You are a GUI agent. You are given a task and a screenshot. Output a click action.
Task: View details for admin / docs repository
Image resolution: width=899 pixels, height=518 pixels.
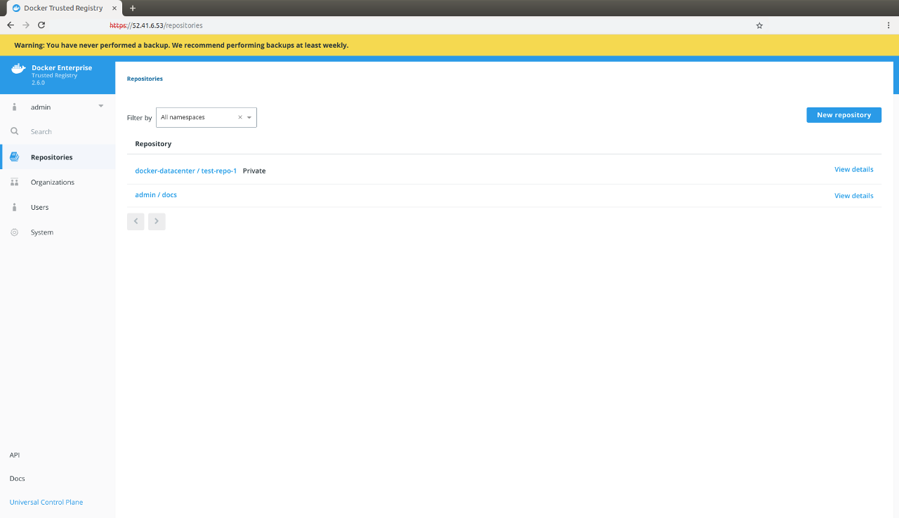[853, 196]
